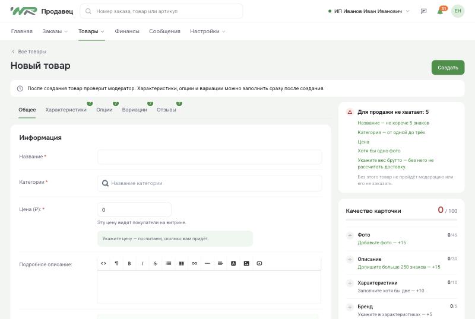This screenshot has height=319, width=475.
Task: Click the plus icon next to Описание
Action: (350, 259)
